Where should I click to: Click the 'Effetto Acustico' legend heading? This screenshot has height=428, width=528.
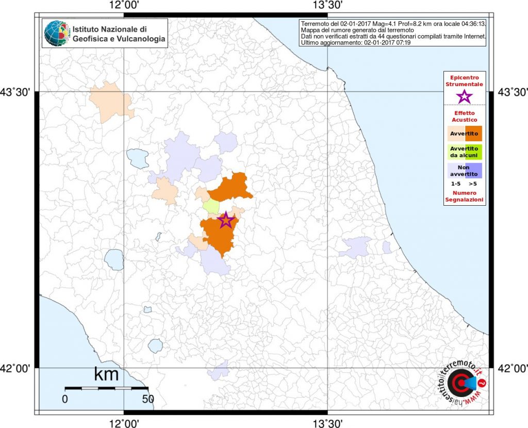[x=465, y=116]
